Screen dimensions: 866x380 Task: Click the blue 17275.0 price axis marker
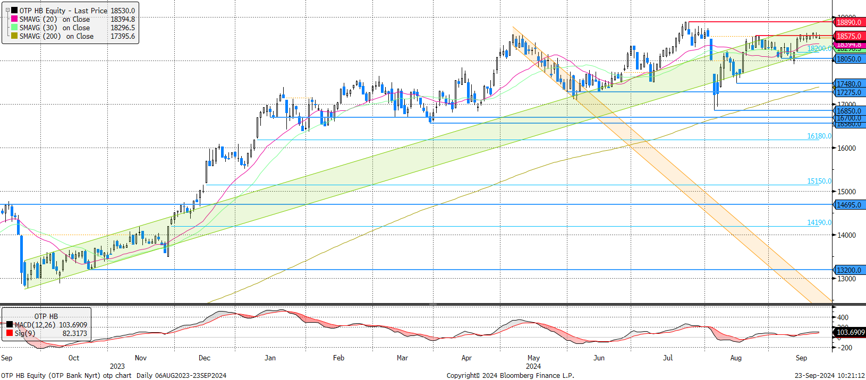pyautogui.click(x=849, y=92)
